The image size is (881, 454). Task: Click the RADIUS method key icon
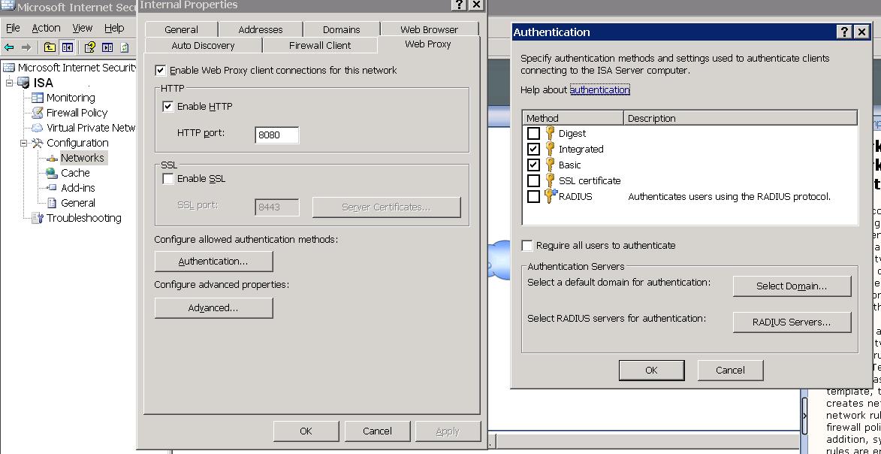(550, 196)
